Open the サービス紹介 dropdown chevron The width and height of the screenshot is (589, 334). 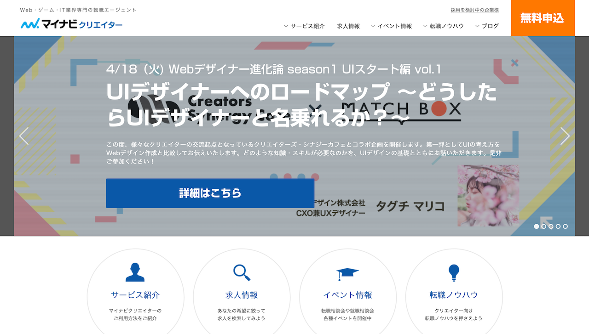pyautogui.click(x=286, y=26)
